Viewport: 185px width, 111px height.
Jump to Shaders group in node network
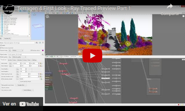click(x=49, y=84)
